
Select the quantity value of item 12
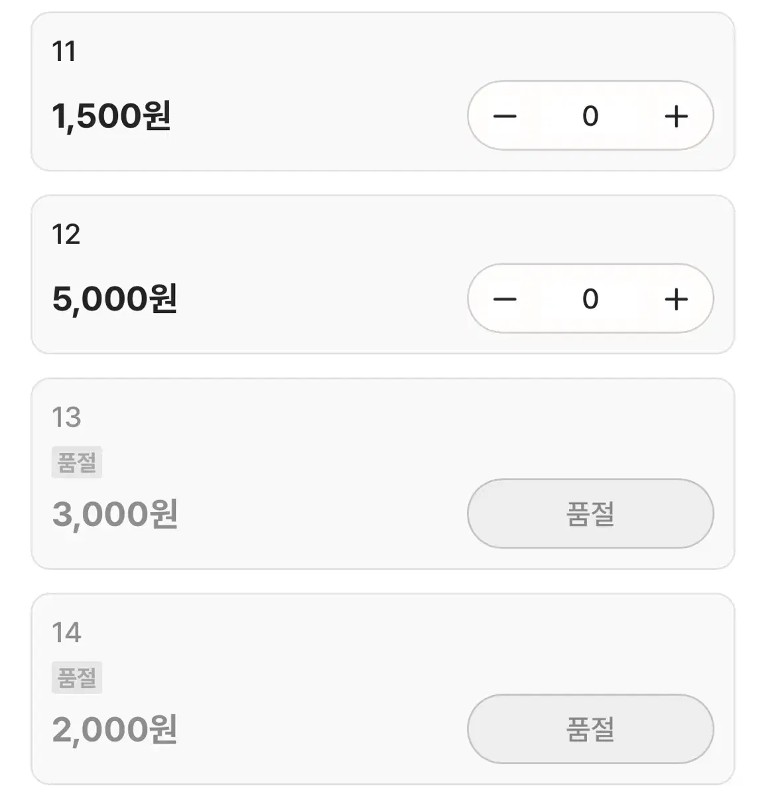[x=590, y=299]
